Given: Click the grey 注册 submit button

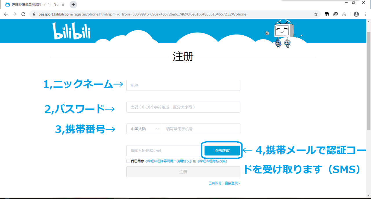Looking at the screenshot, I should tap(183, 172).
